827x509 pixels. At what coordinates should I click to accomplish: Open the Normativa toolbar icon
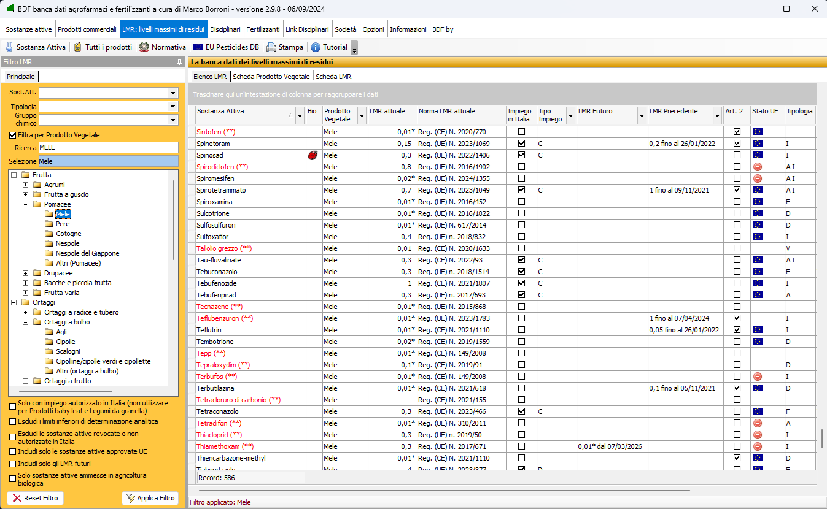(144, 47)
